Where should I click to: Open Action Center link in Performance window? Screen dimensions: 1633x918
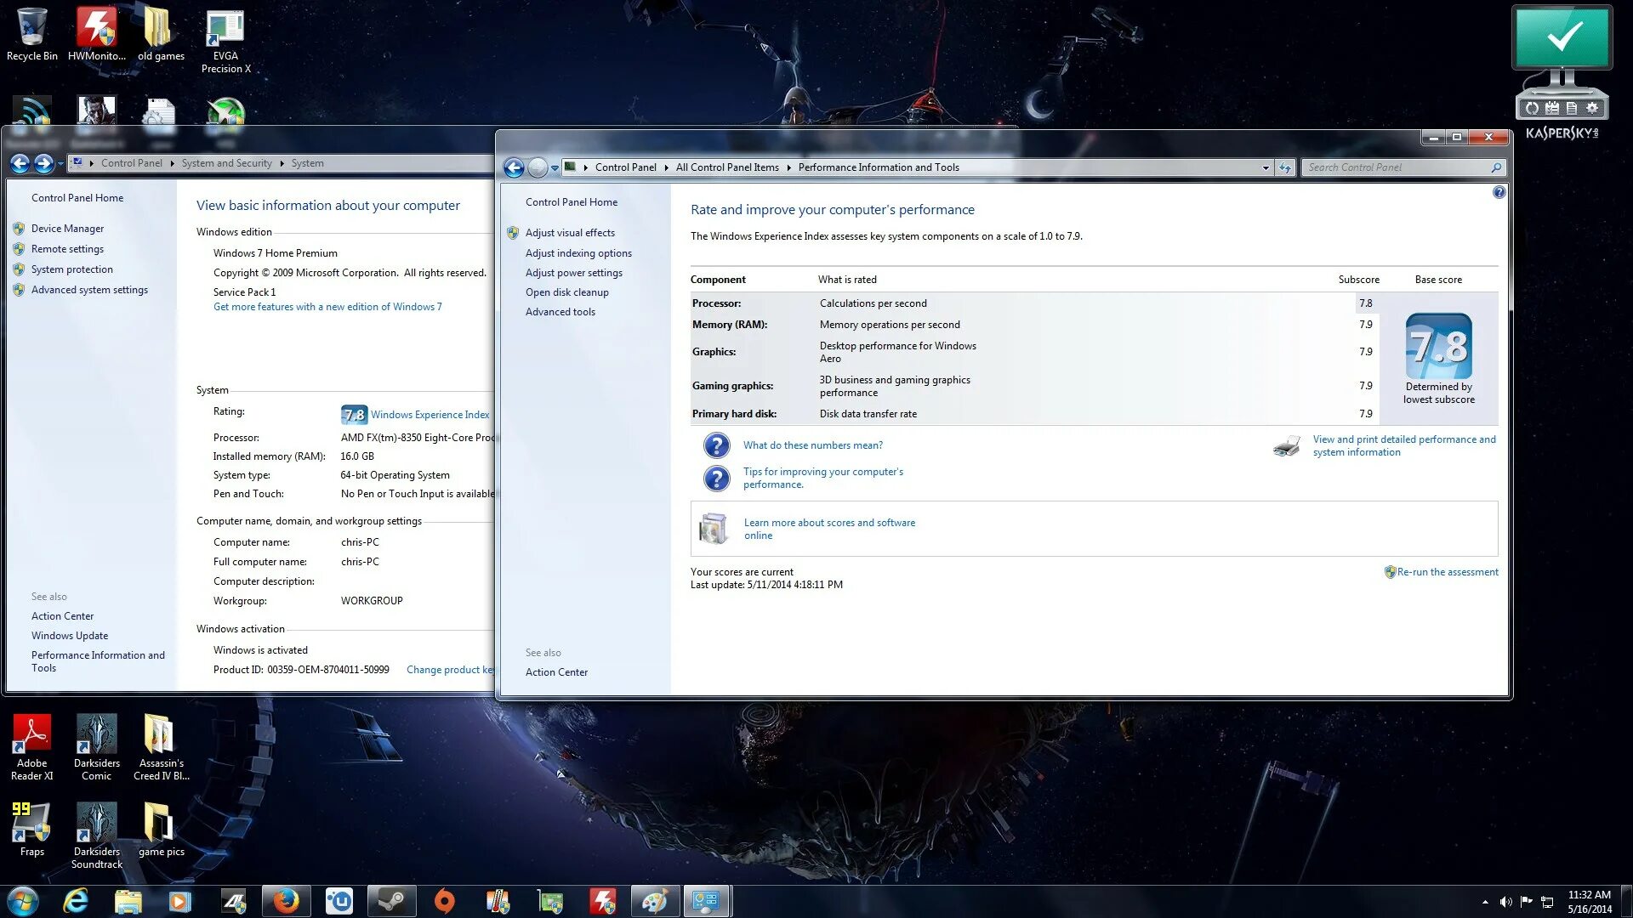coord(556,672)
